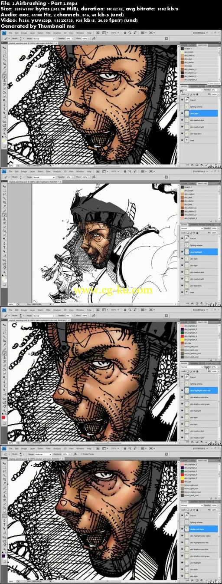222x584 pixels.
Task: Hide the skin base tone layer in second frame
Action: click(182, 286)
